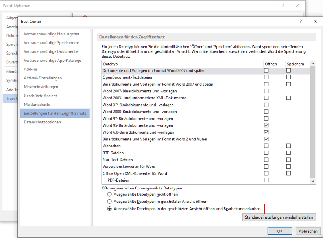This screenshot has width=323, height=239.
Task: Toggle Speichern checkbox for RTF-Dateien
Action: (x=288, y=153)
